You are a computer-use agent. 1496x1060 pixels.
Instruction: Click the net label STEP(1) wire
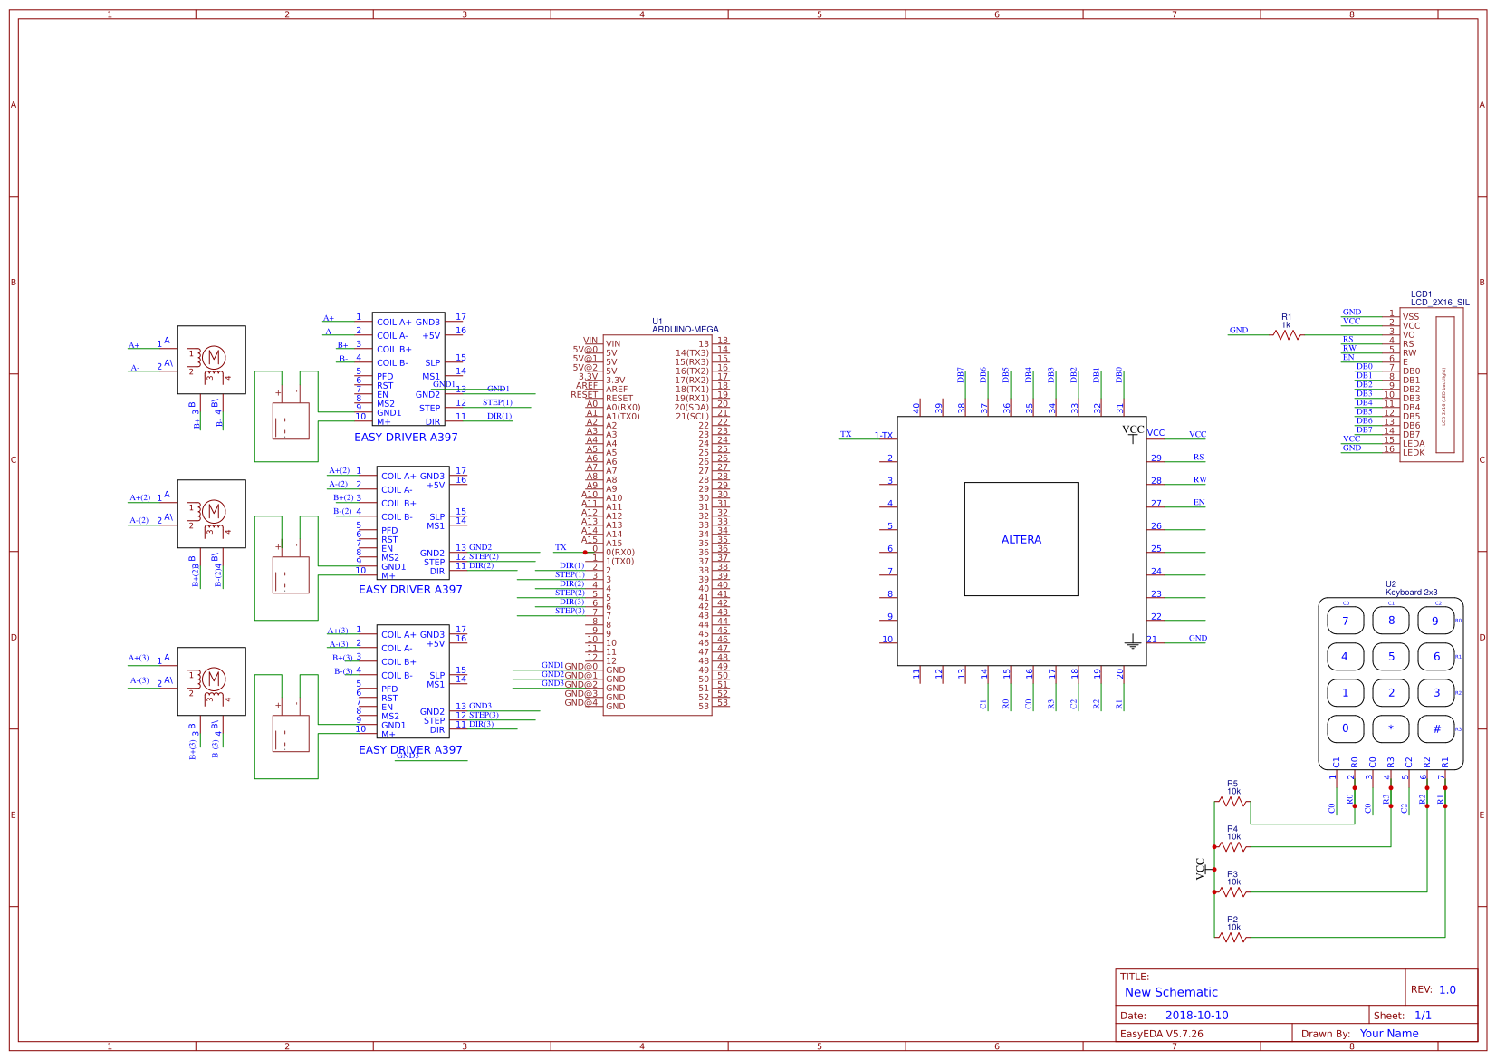coord(496,402)
